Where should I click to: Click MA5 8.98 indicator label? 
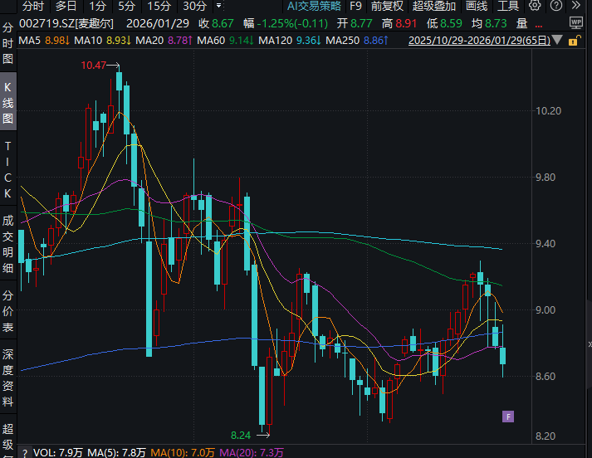point(44,41)
